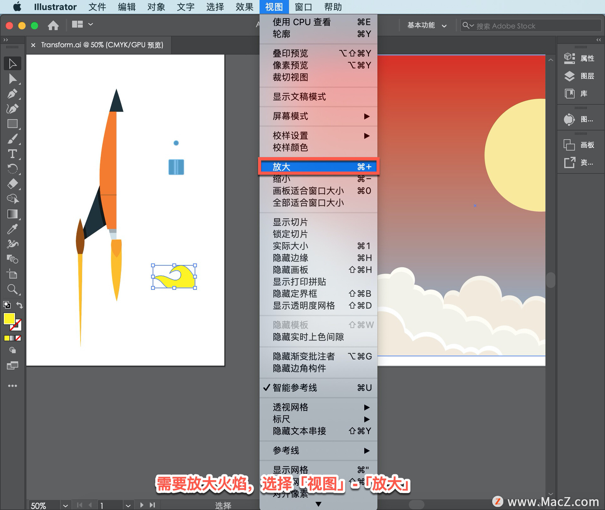The image size is (605, 510).
Task: Toggle 隐藏定界框 bounding box
Action: click(x=318, y=293)
